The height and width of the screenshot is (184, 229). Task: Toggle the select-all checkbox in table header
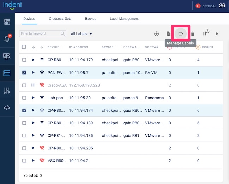[24, 47]
